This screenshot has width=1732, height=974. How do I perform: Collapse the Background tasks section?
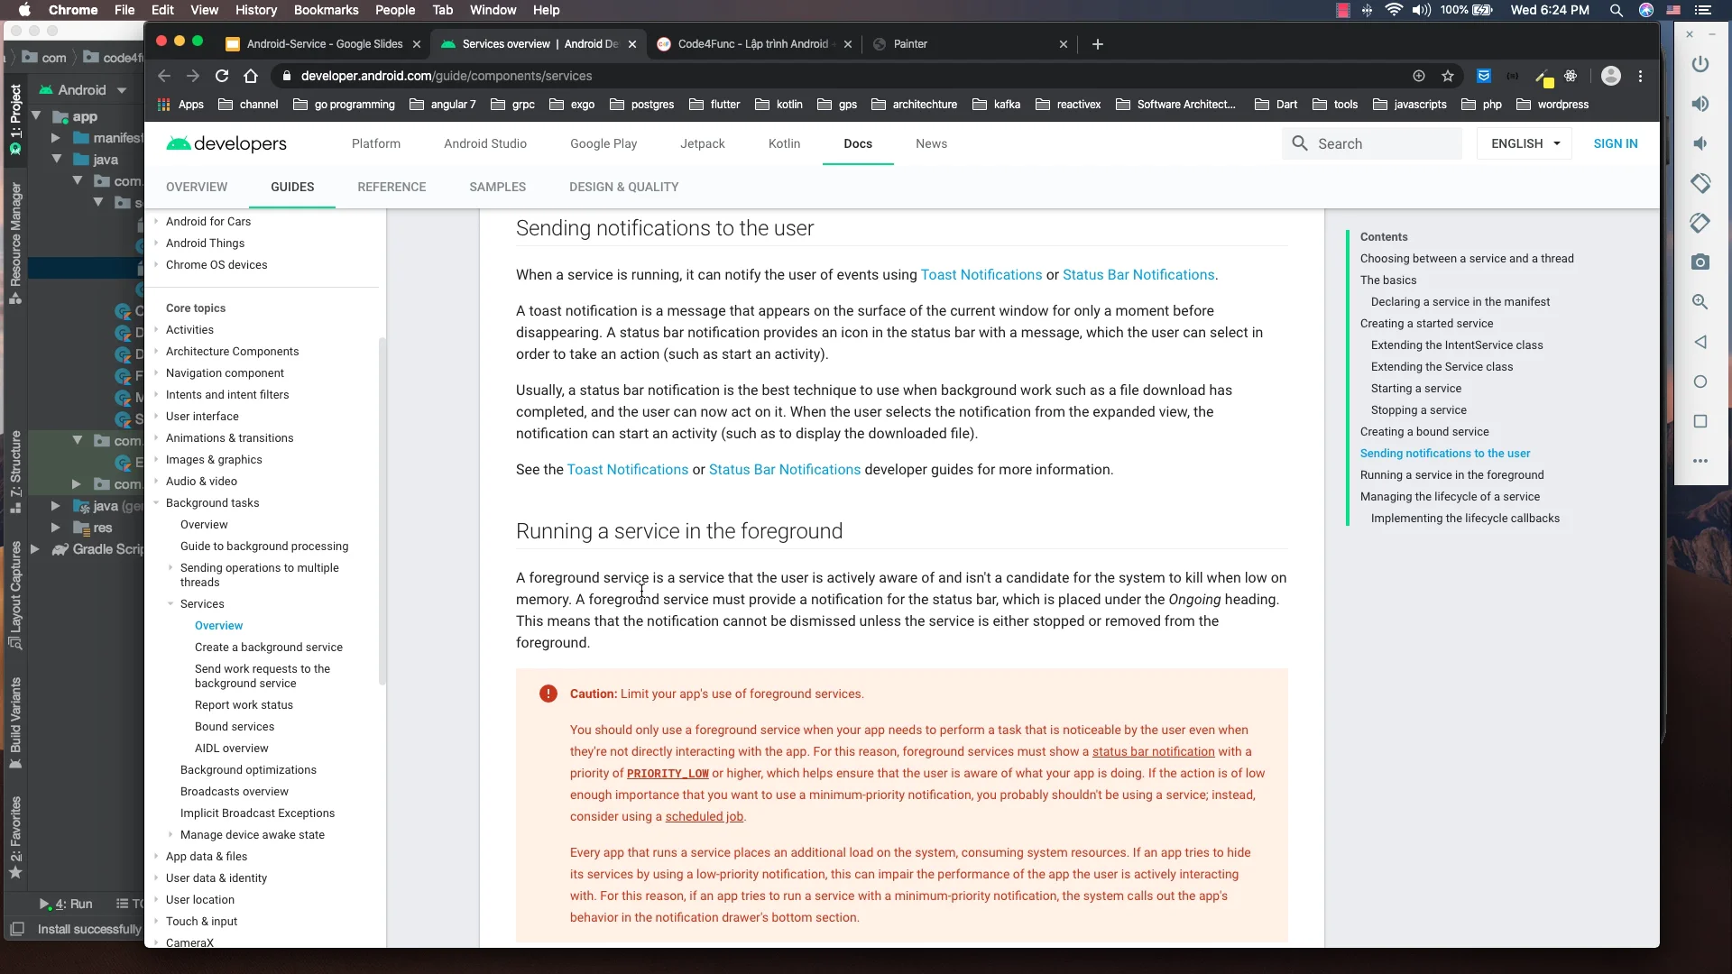coord(156,503)
